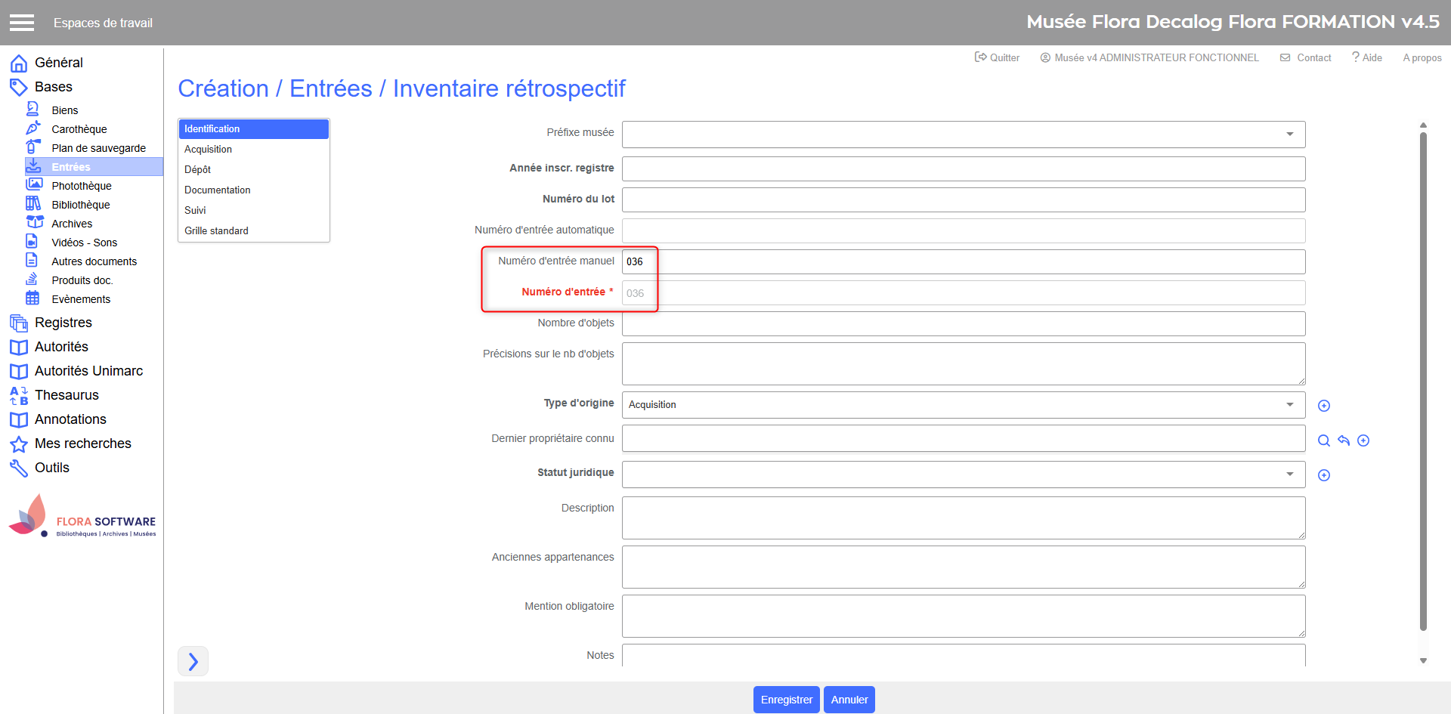The width and height of the screenshot is (1451, 714).
Task: Click the Enregistrer button
Action: click(786, 700)
